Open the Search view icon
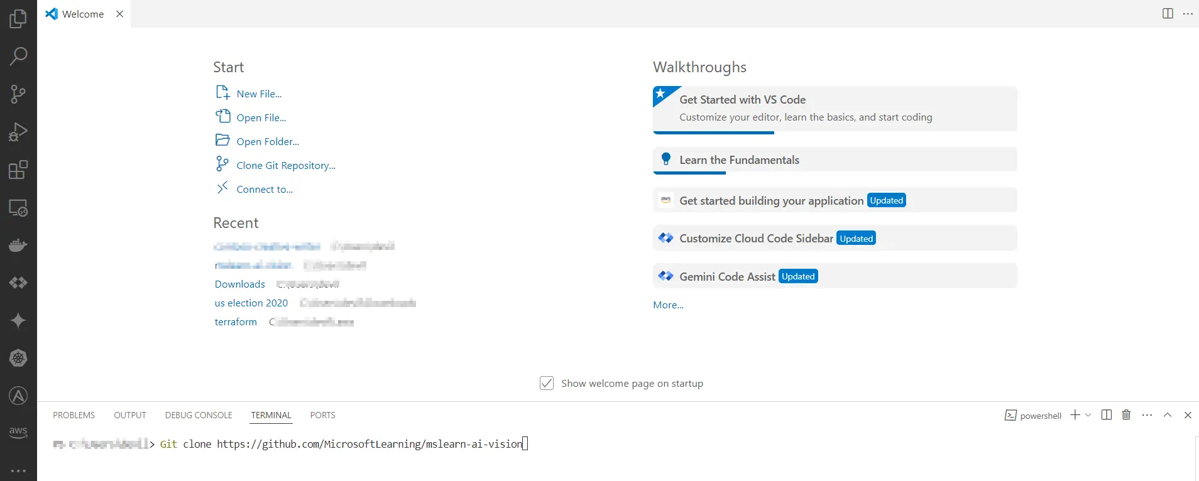This screenshot has height=481, width=1199. (x=18, y=57)
